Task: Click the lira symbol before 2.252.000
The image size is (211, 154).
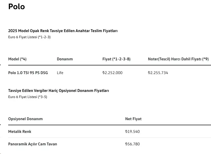Action: click(x=104, y=73)
